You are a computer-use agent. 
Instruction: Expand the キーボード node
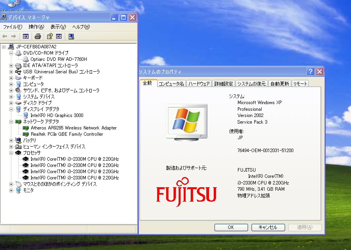click(x=11, y=78)
